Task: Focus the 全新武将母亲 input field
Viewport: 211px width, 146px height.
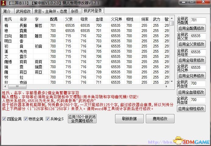Action: tap(198, 52)
